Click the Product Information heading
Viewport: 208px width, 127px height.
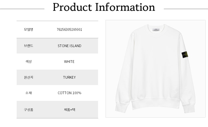[x=104, y=7]
